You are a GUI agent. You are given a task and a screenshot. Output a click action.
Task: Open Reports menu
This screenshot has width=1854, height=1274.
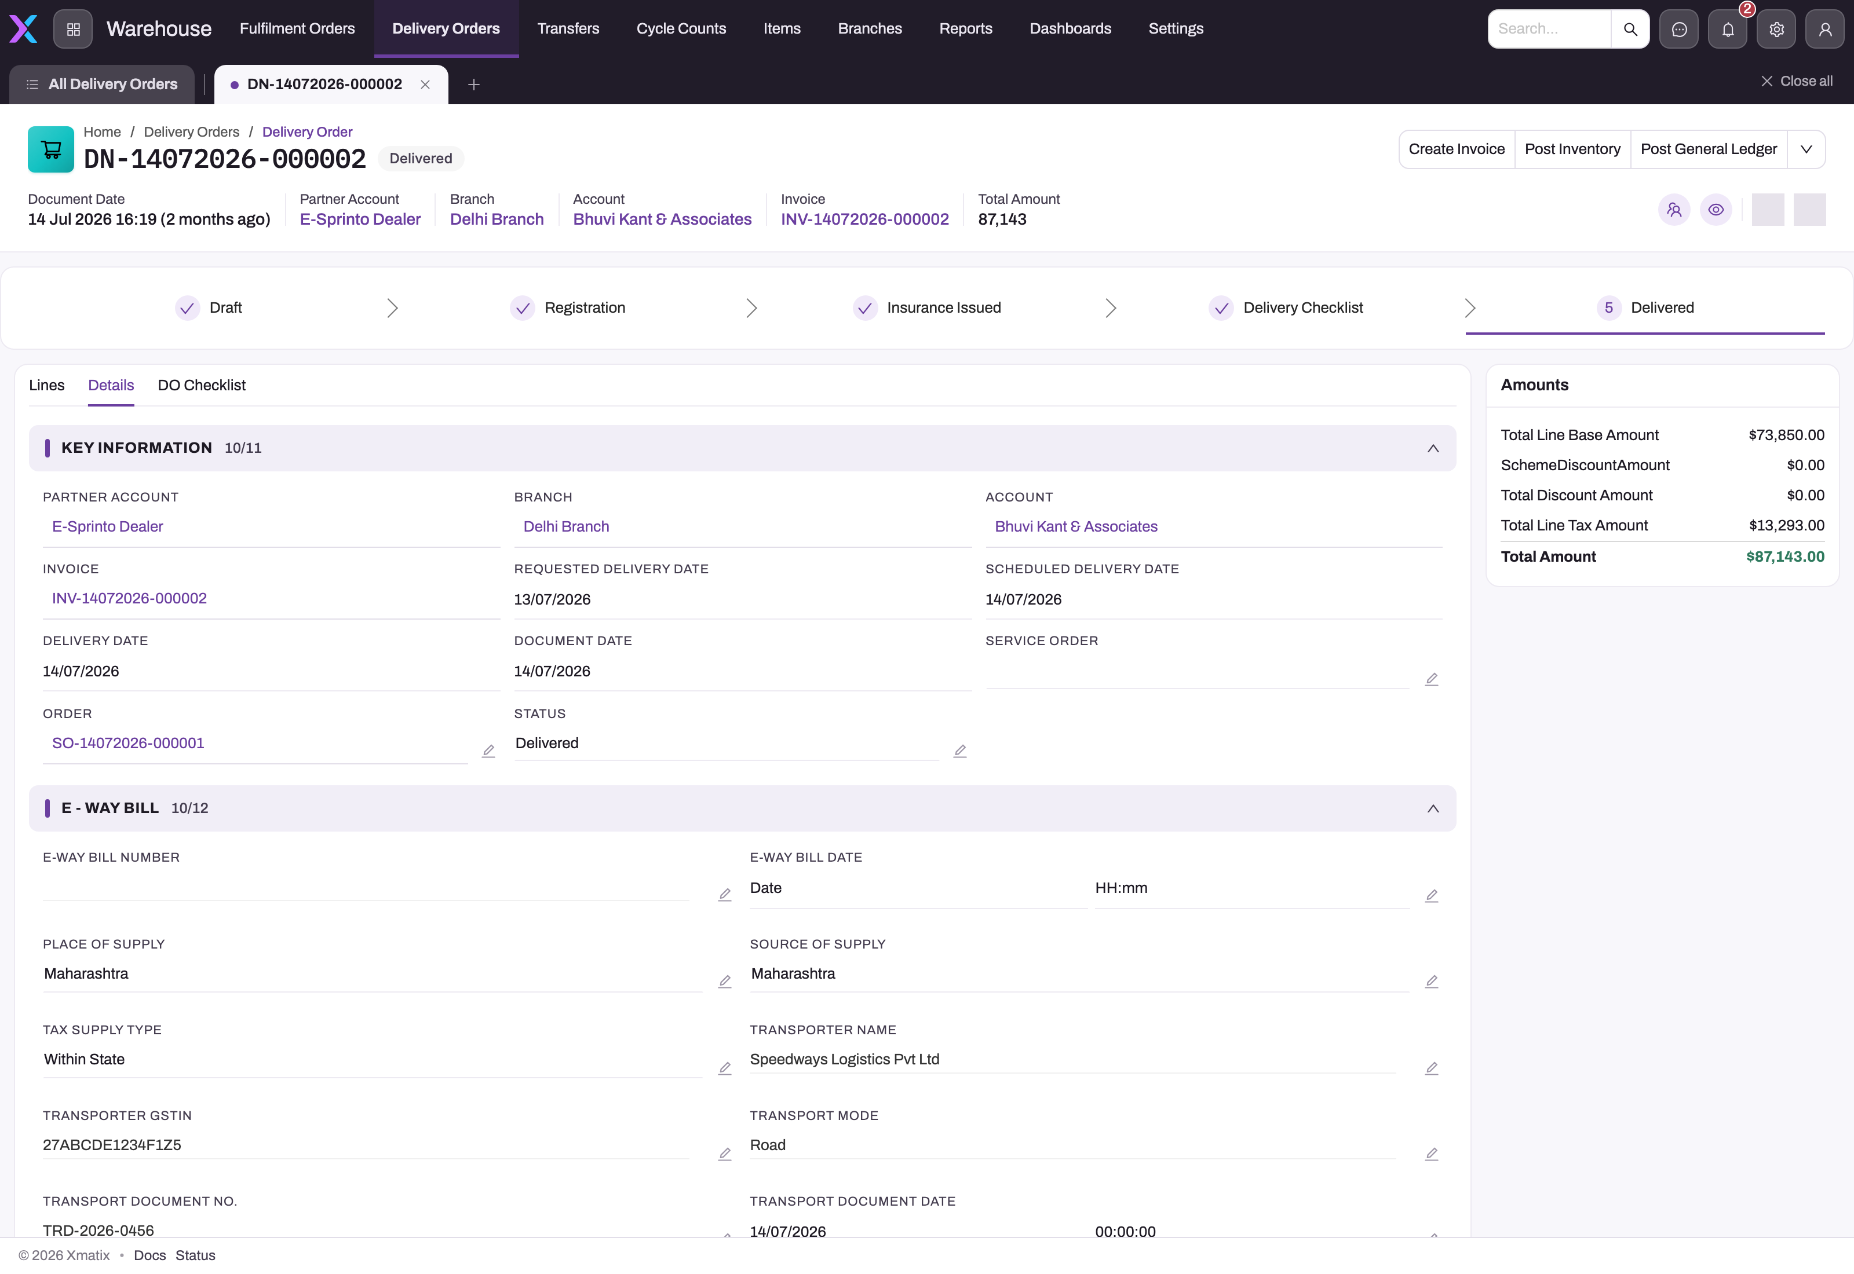coord(965,29)
